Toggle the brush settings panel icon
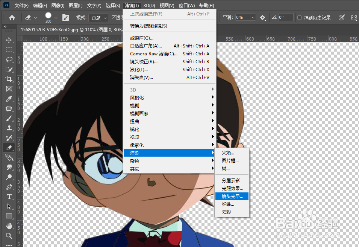359x247 pixels. point(65,18)
